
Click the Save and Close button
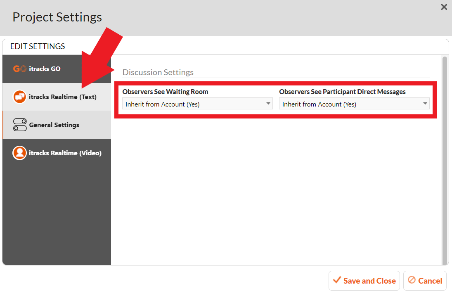(364, 281)
